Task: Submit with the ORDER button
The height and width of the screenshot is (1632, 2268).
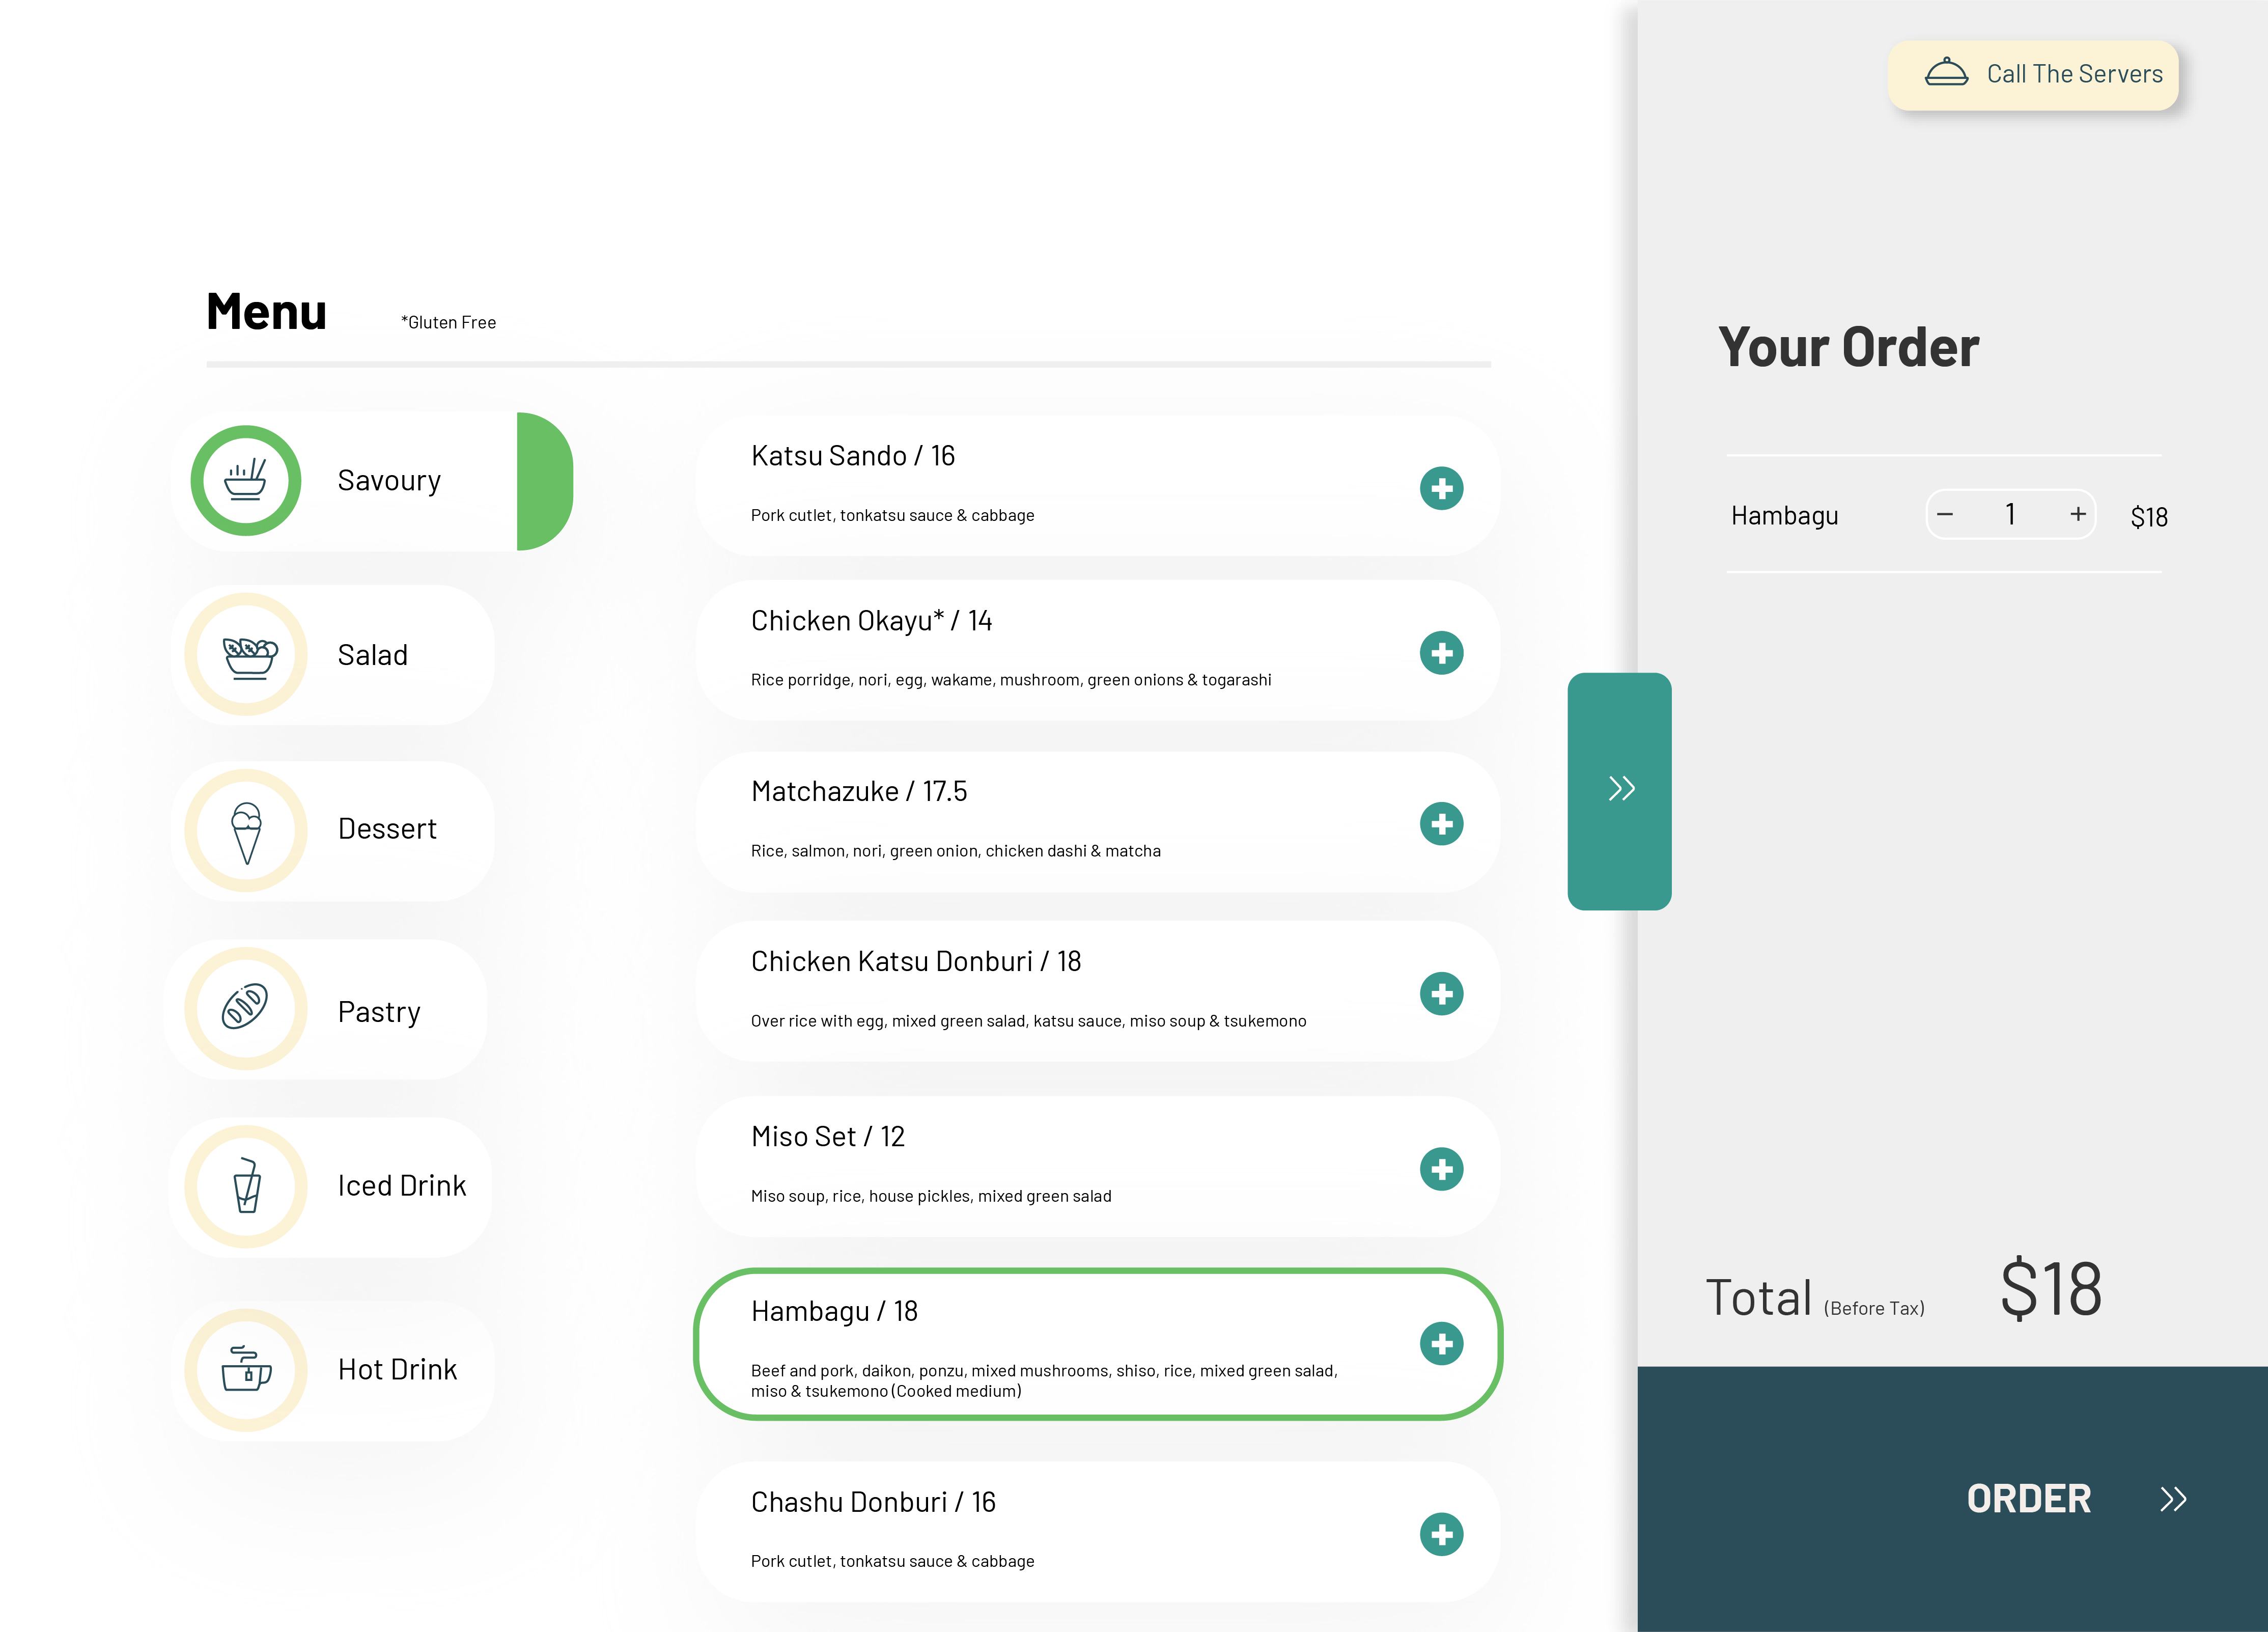Action: tap(2030, 1498)
